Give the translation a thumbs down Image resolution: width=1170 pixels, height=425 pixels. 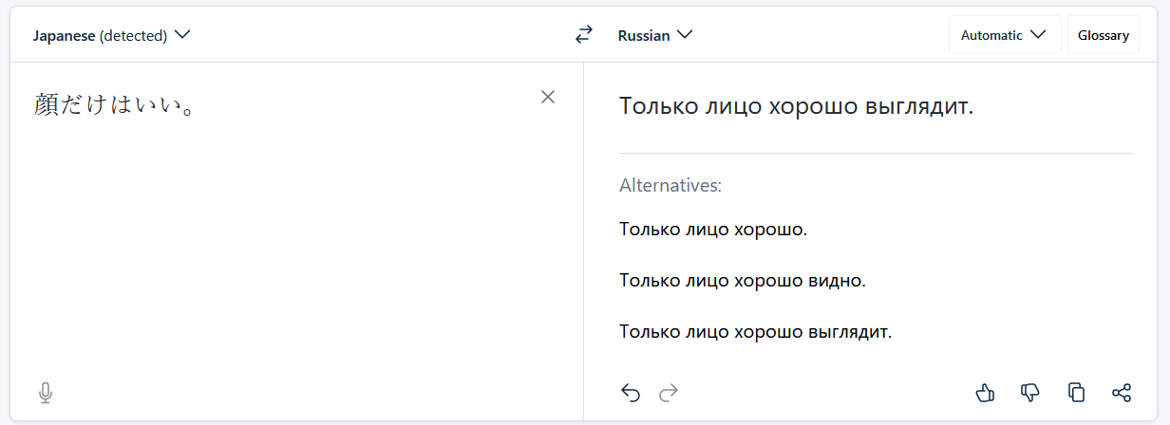[x=1030, y=392]
